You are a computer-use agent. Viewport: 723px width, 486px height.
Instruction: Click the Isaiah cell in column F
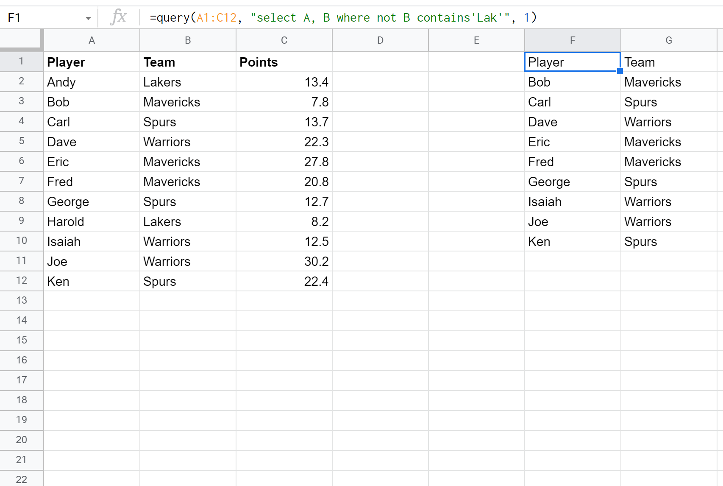572,202
